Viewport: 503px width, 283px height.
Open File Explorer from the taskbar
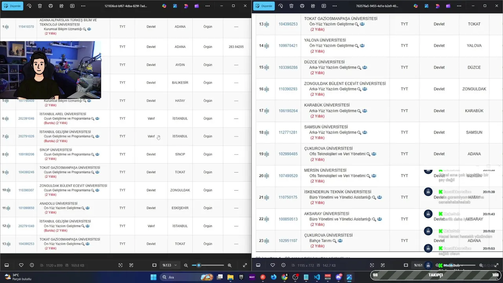230,277
